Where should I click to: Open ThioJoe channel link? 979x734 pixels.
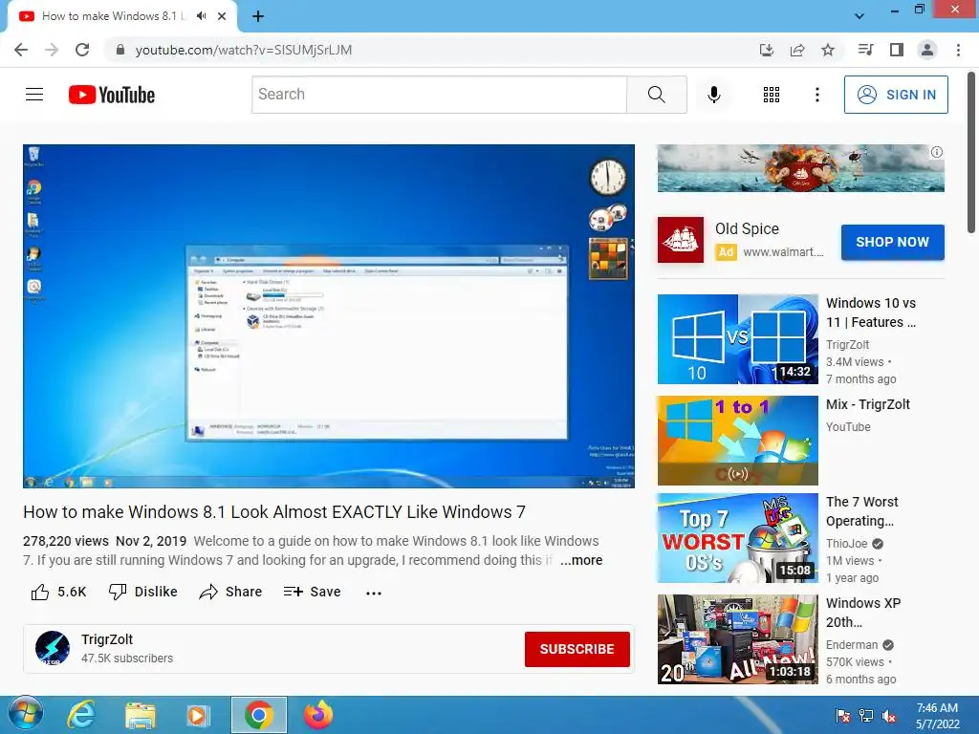(847, 544)
